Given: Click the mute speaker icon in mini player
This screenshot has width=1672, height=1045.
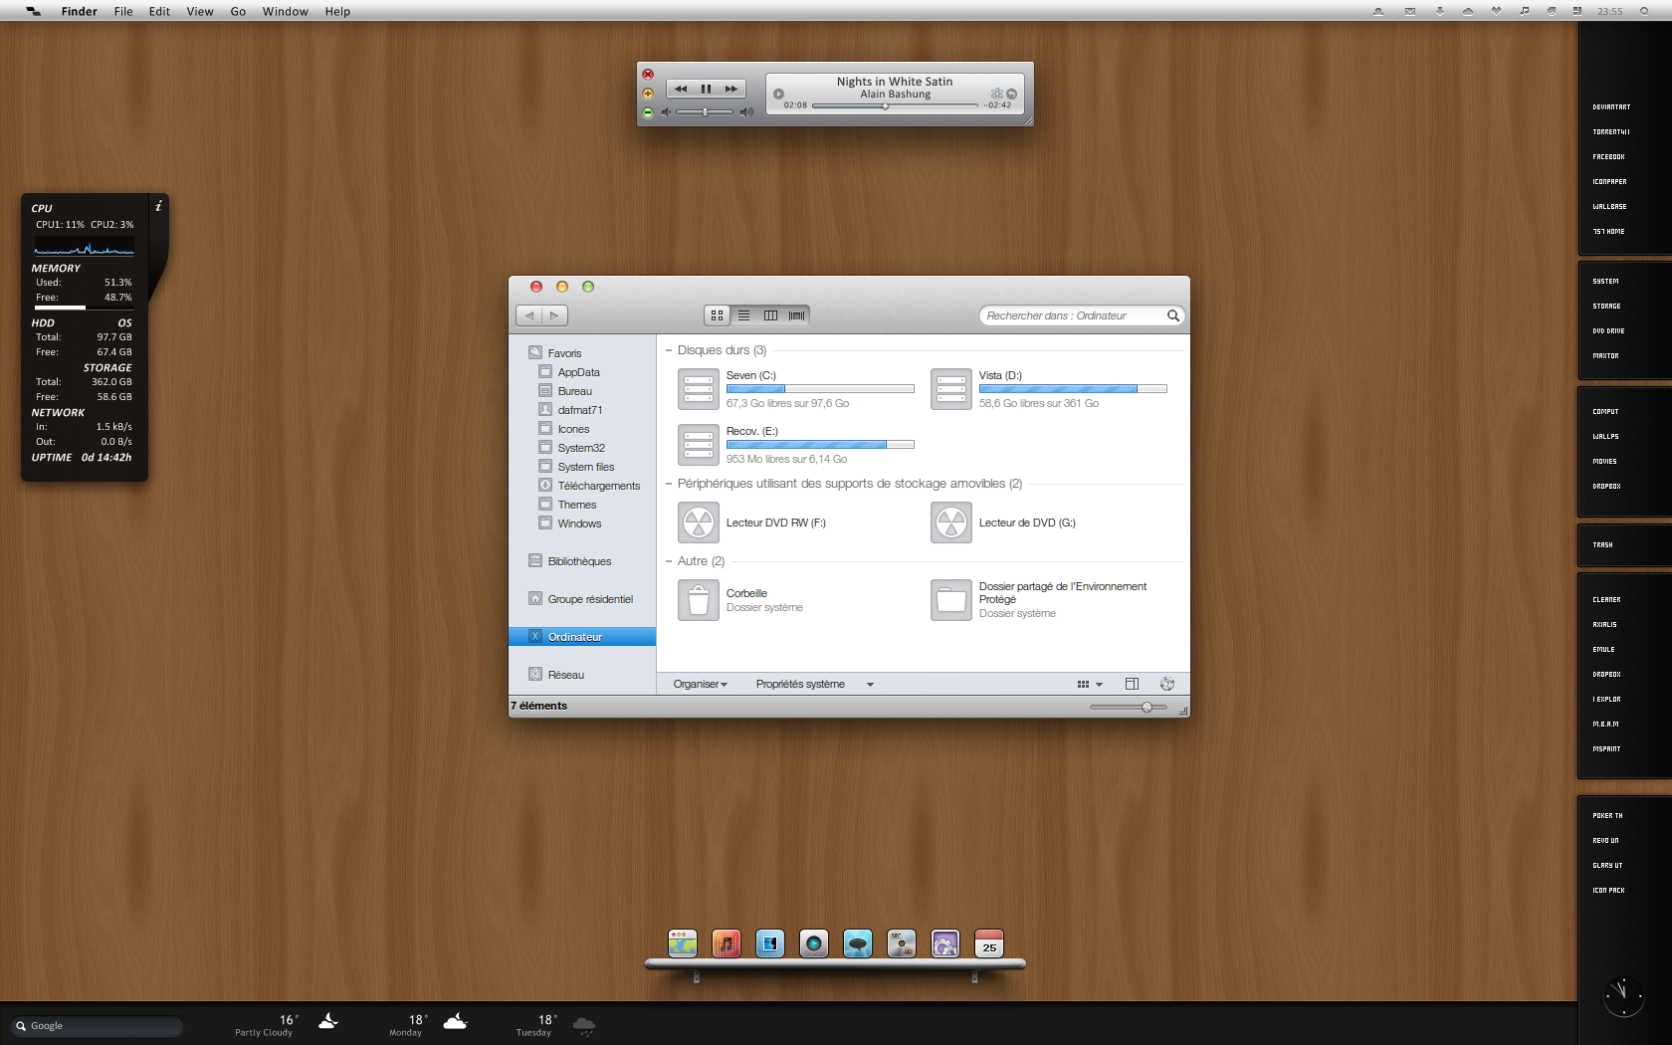Looking at the screenshot, I should pyautogui.click(x=666, y=111).
